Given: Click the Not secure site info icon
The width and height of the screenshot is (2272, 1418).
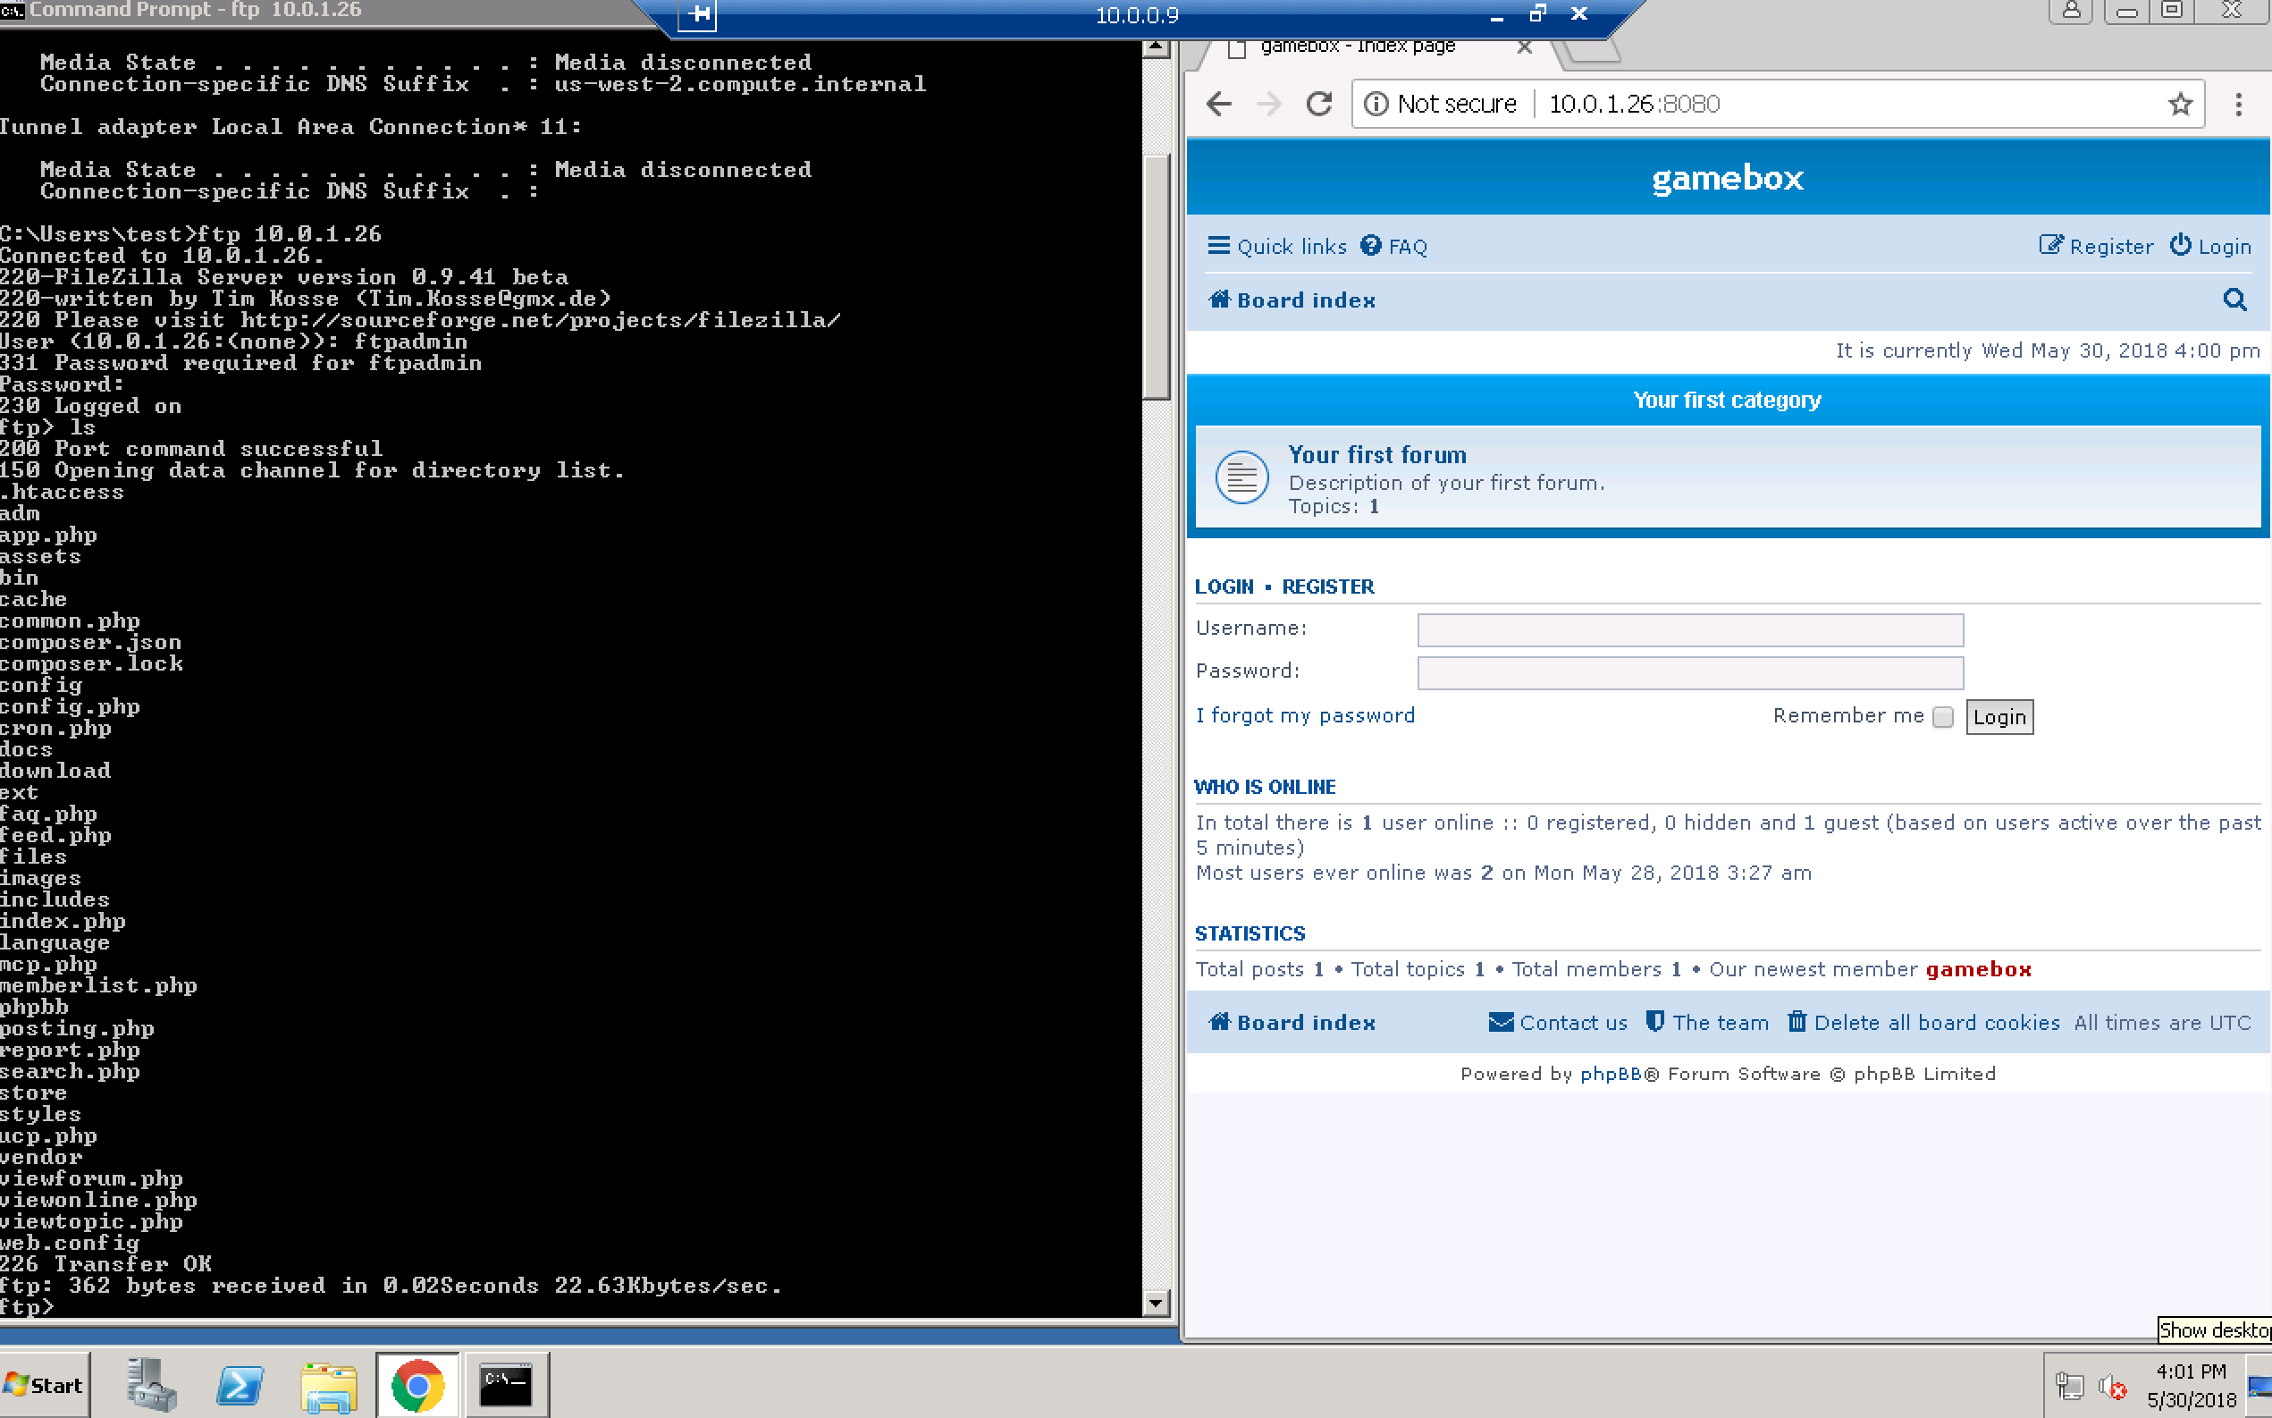Looking at the screenshot, I should pyautogui.click(x=1376, y=104).
